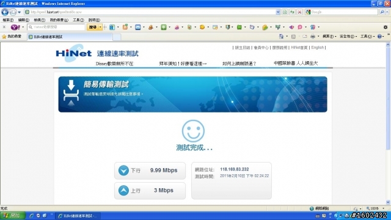The width and height of the screenshot is (391, 220).
Task: Click the help question mark icon
Action: [379, 37]
